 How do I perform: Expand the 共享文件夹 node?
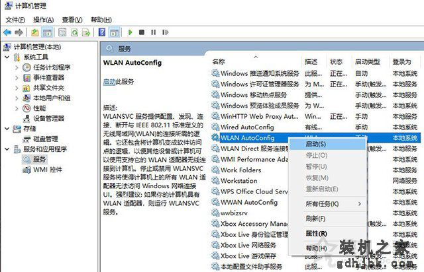17,88
